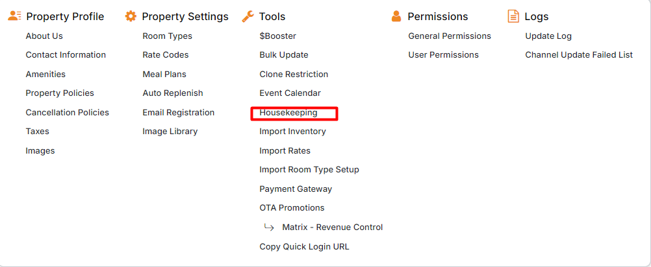The image size is (651, 267).
Task: Copy Quick Login URL
Action: (304, 247)
